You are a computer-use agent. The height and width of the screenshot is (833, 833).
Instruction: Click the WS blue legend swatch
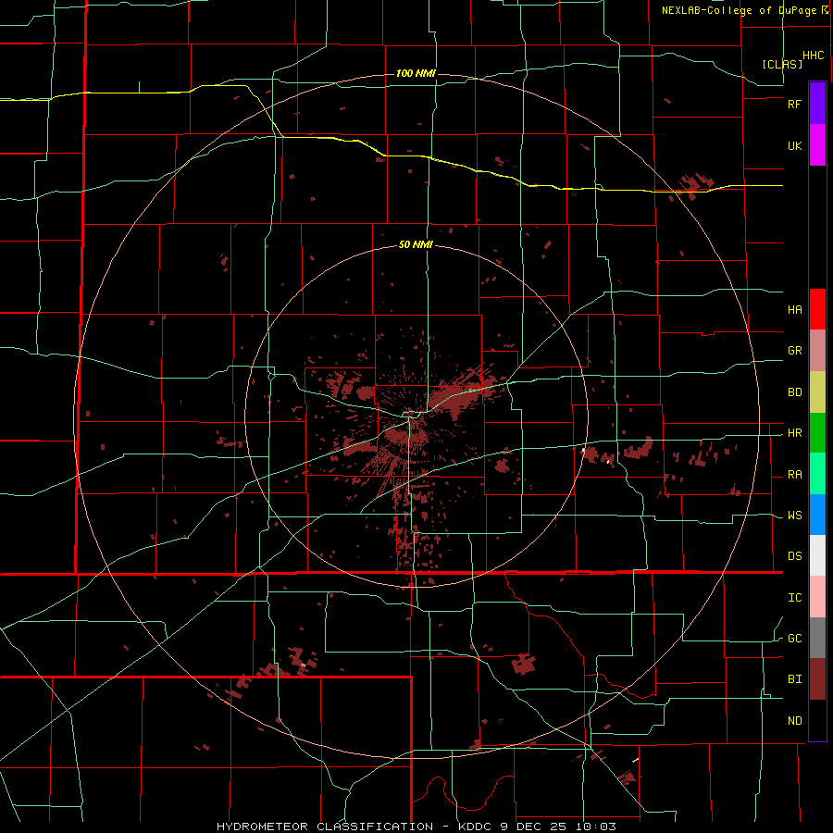pyautogui.click(x=817, y=515)
